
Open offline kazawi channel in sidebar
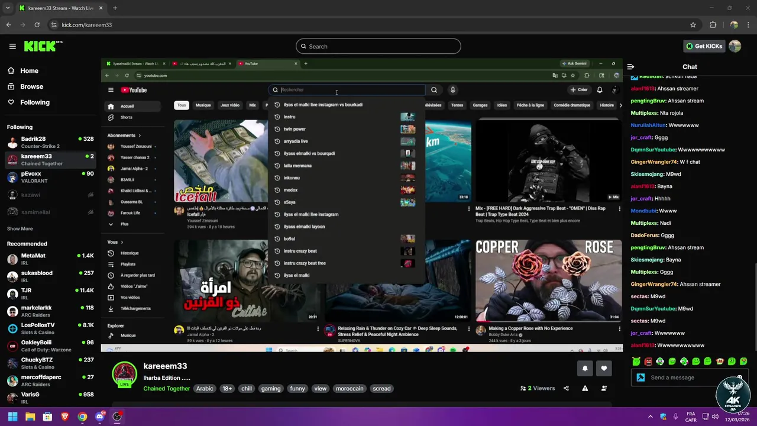click(x=50, y=195)
